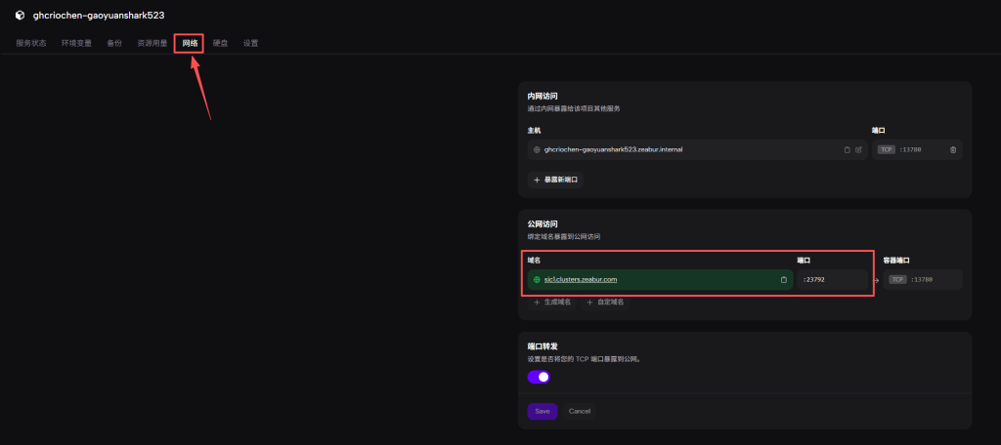Click the Save button

(543, 411)
